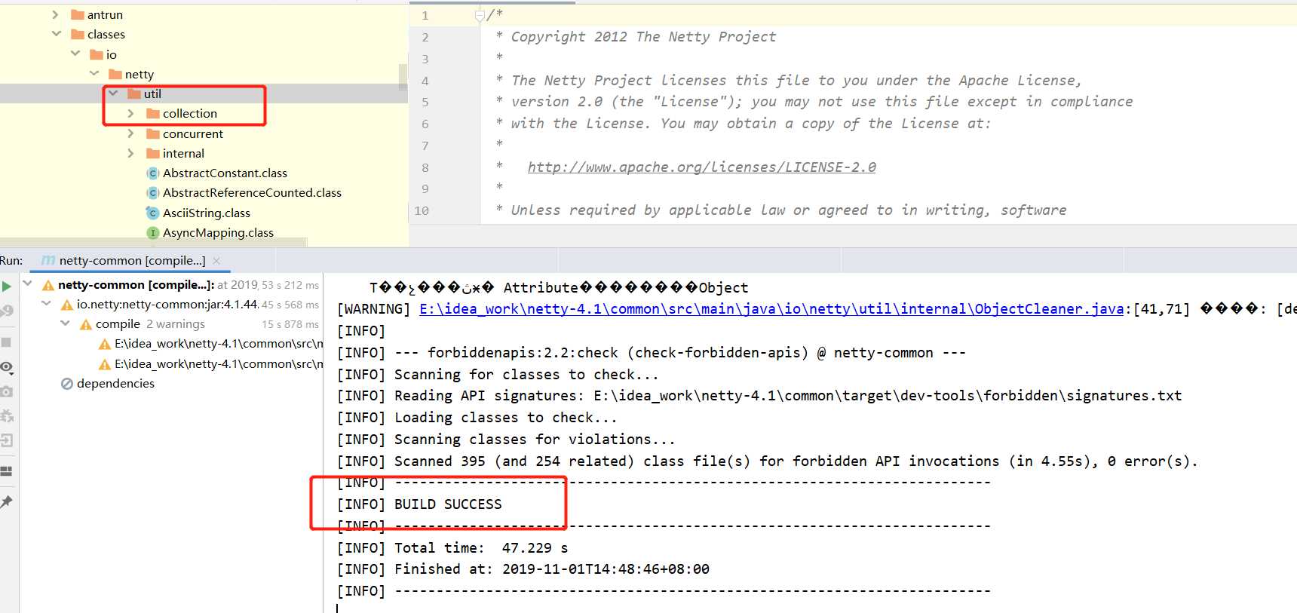This screenshot has width=1297, height=613.
Task: Click the Scanned 395 class files line
Action: (767, 461)
